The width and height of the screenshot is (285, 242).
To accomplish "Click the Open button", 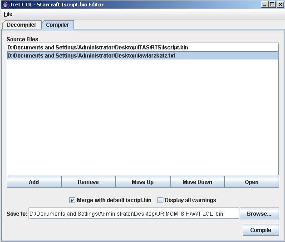I will point(252,182).
